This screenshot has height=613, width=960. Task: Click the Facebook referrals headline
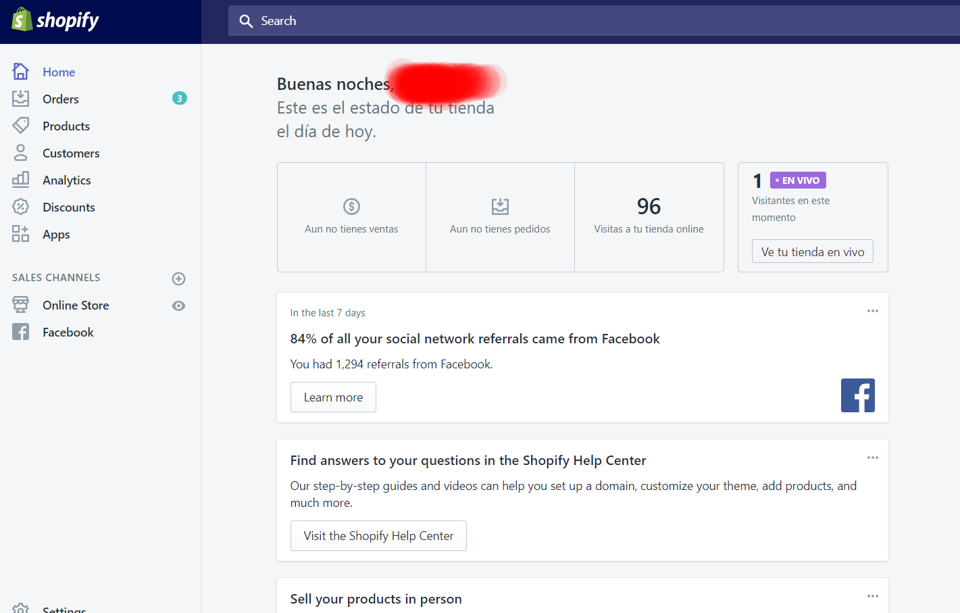tap(475, 339)
